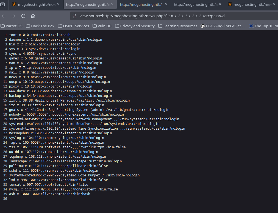Open The Top 10 bookmark
Viewport: 278px width, 213px height.
click(x=263, y=26)
